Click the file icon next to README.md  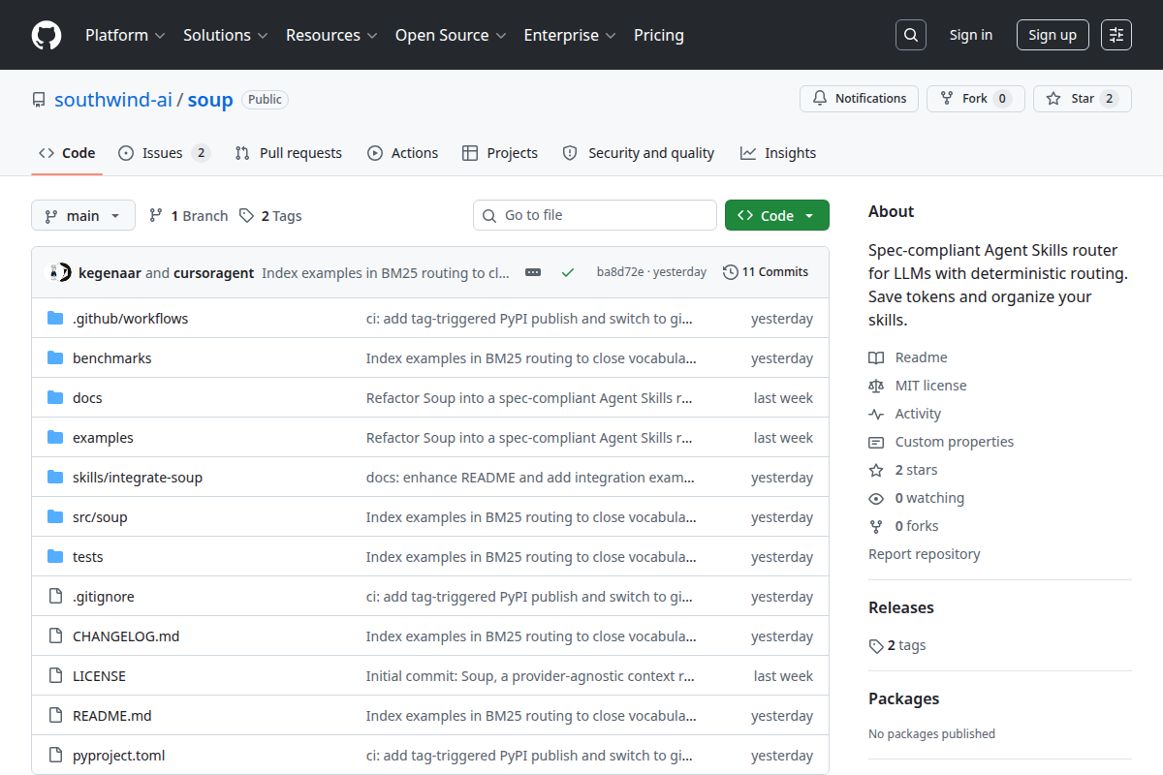point(55,716)
